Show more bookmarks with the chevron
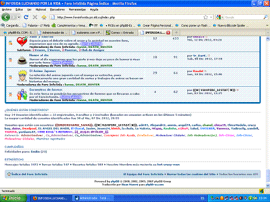Screen dimensions: 270x202 click(267, 26)
